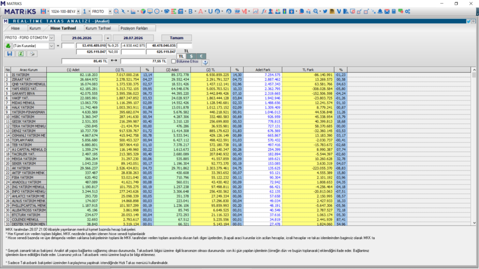
Task: Open the mail envelope icon in the toolbar
Action: pyautogui.click(x=387, y=11)
